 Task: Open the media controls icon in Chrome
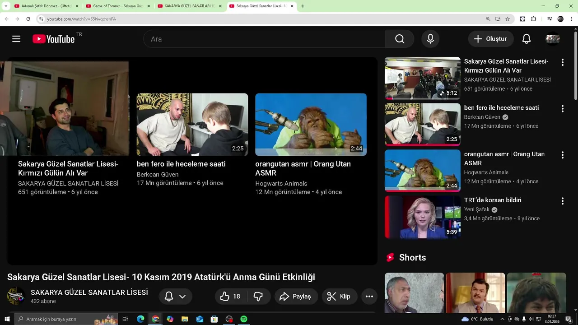tap(550, 19)
